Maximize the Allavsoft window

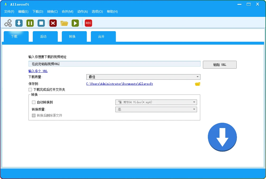pyautogui.click(x=249, y=4)
